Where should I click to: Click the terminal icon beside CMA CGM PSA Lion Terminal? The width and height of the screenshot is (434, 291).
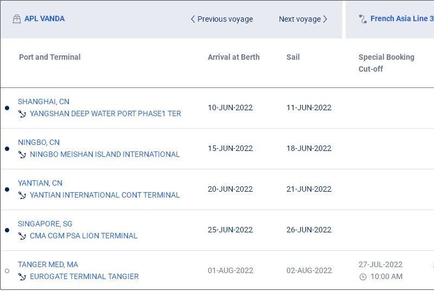click(22, 236)
